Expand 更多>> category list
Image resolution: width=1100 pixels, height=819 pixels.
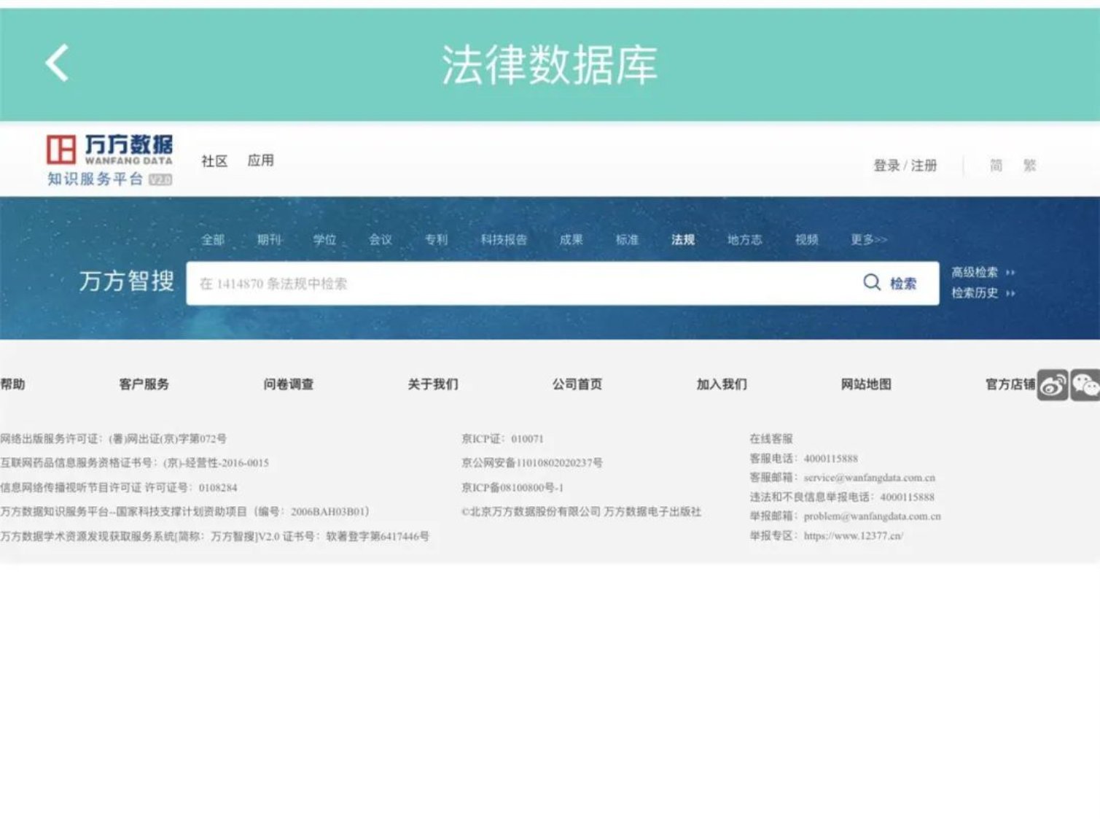[869, 239]
